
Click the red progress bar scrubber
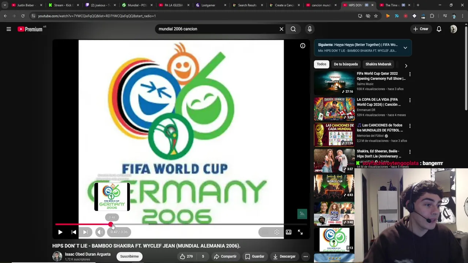(111, 224)
